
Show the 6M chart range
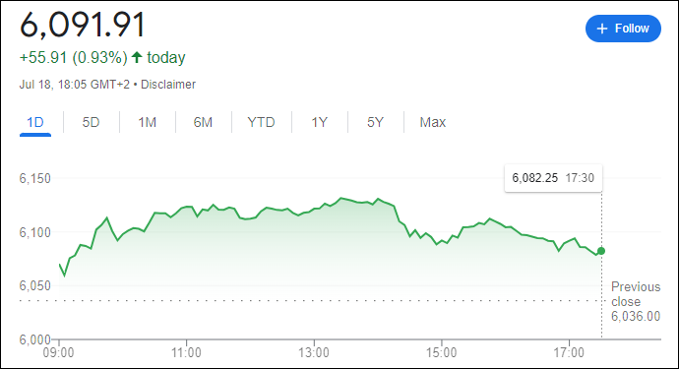tap(203, 123)
